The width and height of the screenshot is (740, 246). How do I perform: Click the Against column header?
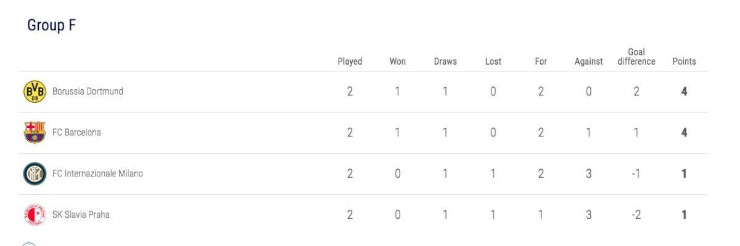[x=589, y=61]
